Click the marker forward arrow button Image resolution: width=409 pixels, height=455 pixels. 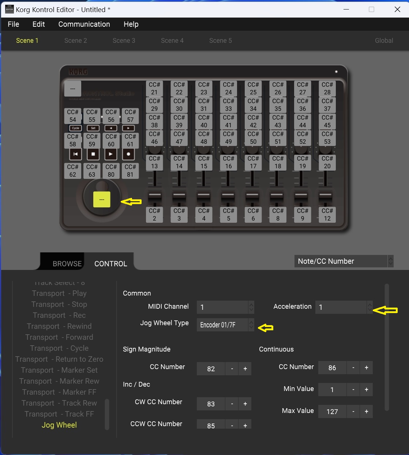tap(128, 128)
